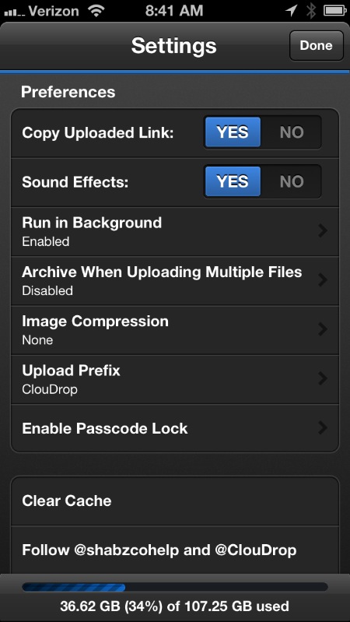Viewport: 350px width, 622px height.
Task: Turn Sound Effects to NO
Action: coord(292,181)
